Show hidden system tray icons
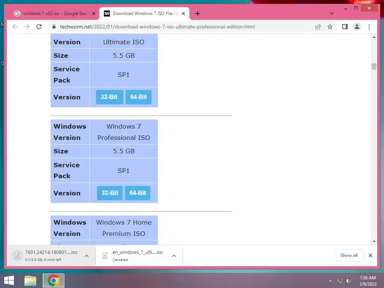The image size is (384, 288). [x=330, y=281]
